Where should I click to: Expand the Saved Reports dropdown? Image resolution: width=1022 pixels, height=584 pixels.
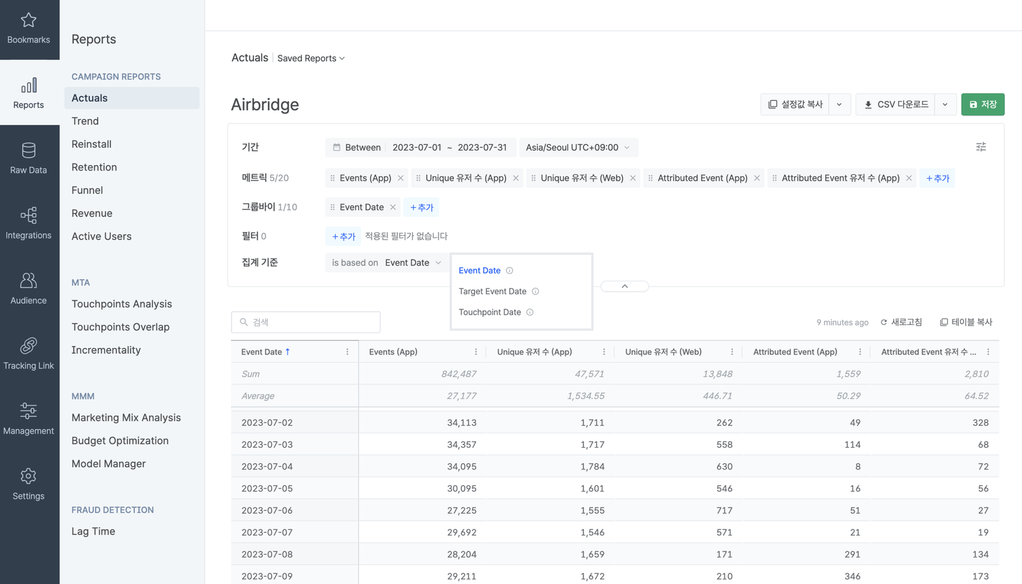click(311, 59)
